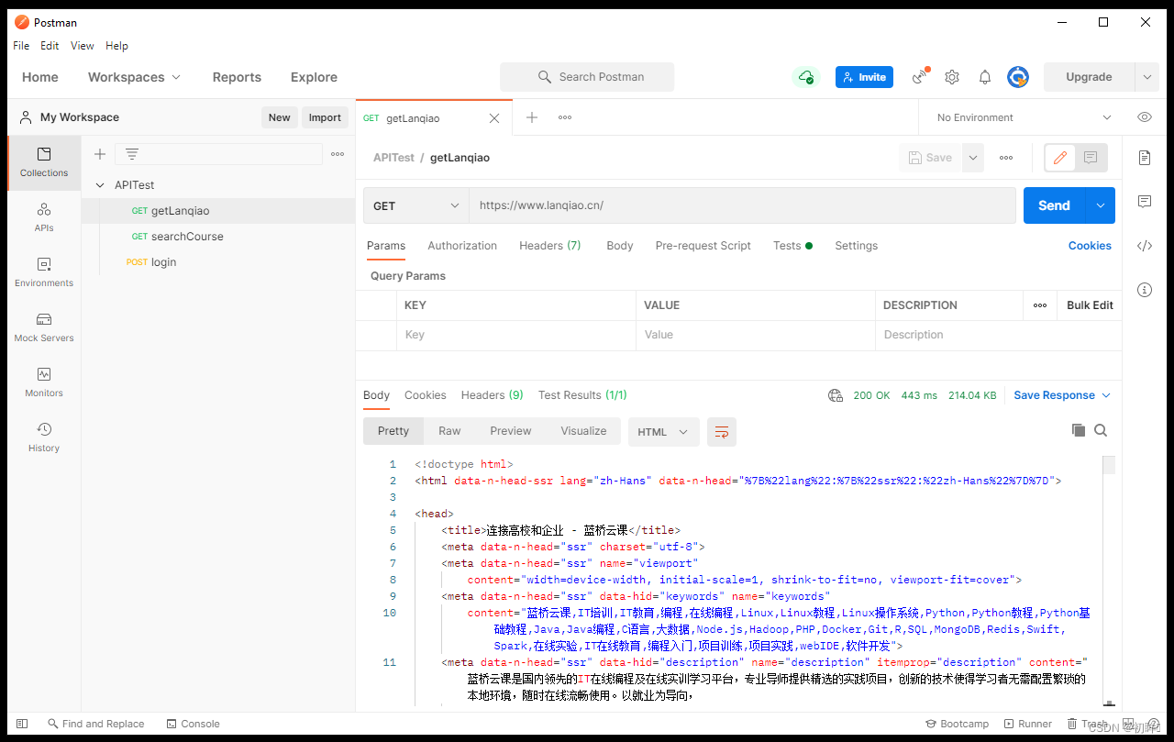Open the satellite capture requests icon
This screenshot has width=1174, height=742.
920,77
